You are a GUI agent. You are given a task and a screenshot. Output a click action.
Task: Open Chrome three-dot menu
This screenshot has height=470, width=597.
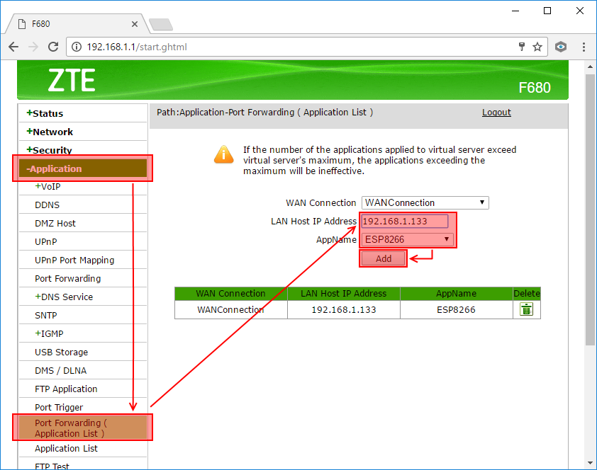[x=584, y=47]
